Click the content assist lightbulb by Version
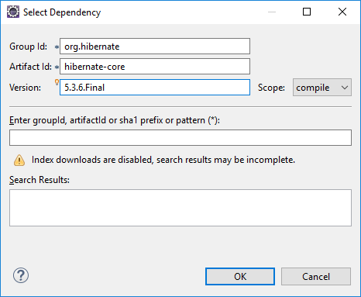 coord(57,82)
